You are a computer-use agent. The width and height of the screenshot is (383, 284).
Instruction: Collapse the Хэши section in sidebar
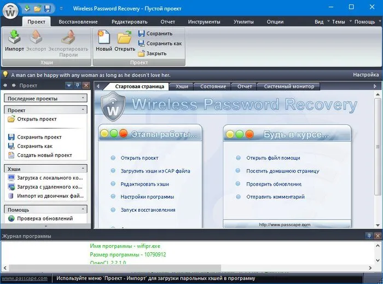tap(83, 169)
